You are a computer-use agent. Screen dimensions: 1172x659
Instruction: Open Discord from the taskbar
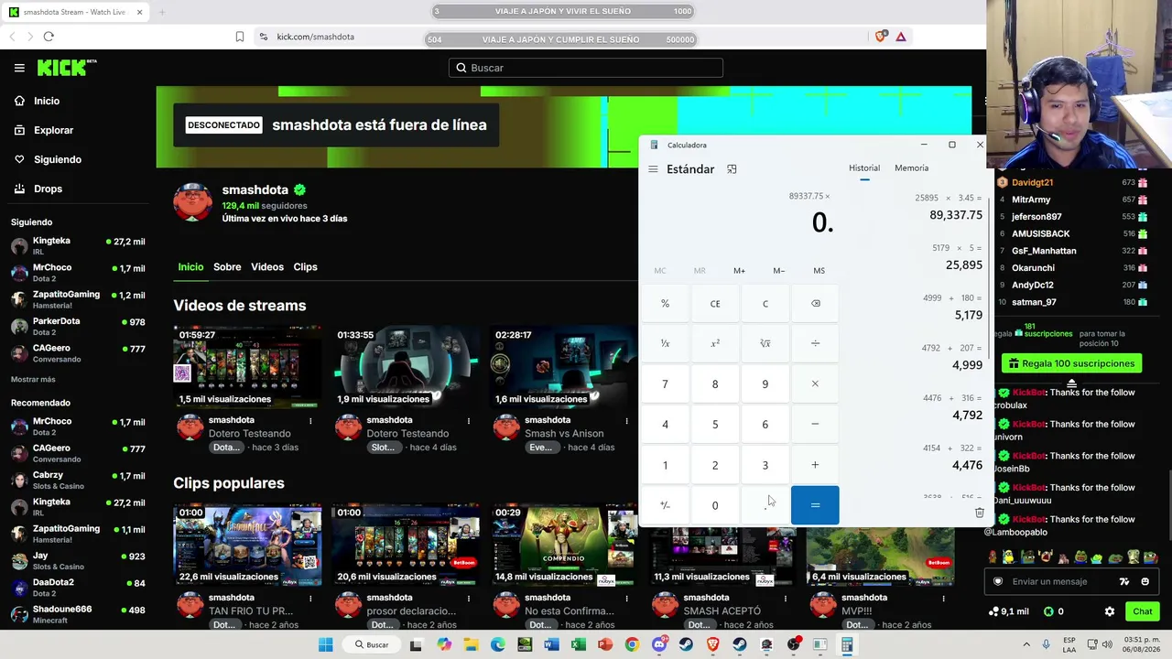click(659, 645)
